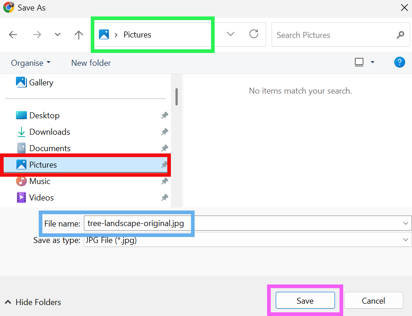Screen dimensions: 412x316
Task: Click the Desktop folder icon
Action: (x=21, y=116)
